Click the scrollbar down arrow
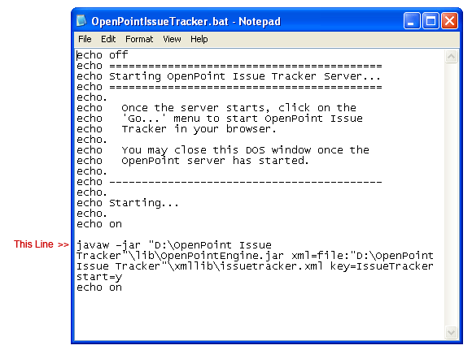This screenshot has width=472, height=354. tap(451, 332)
